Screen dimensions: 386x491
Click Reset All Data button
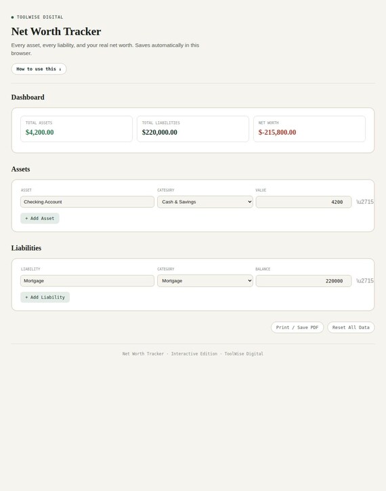(x=351, y=327)
